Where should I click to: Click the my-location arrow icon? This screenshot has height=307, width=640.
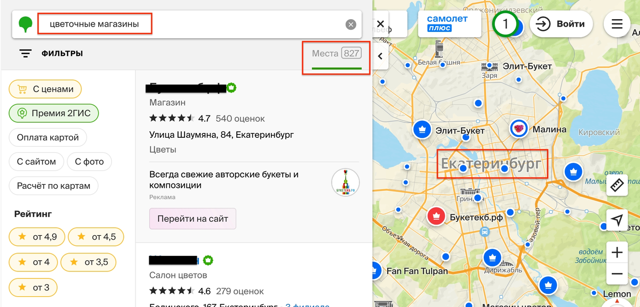pos(617,220)
